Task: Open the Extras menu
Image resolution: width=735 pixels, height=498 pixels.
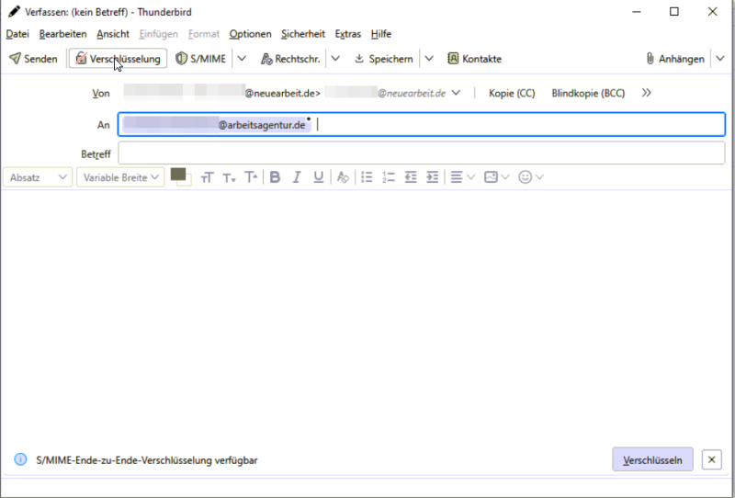Action: click(348, 34)
